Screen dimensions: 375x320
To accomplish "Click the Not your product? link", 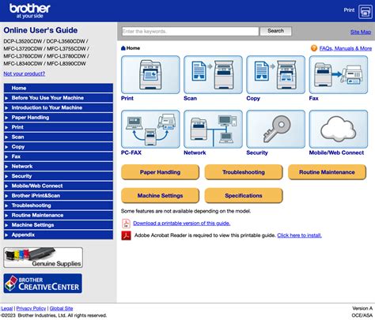I will [x=25, y=73].
